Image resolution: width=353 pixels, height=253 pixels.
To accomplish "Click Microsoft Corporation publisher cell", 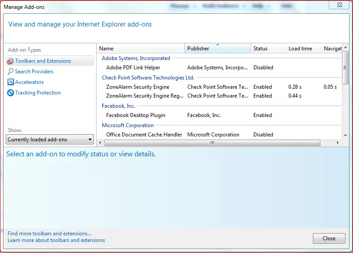I will (213, 135).
